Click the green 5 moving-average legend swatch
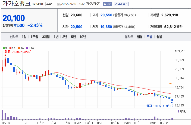Viewport: 191px width, 125px height. pos(4,48)
